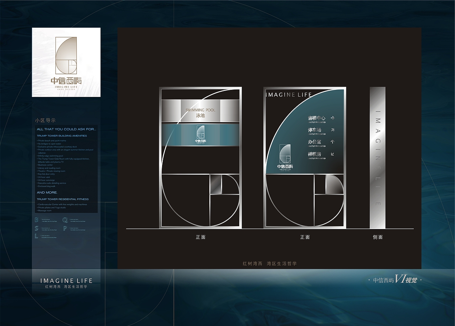Click the ALL THAT YOU COULD ASK FOR heading
455x326 pixels.
tap(66, 129)
